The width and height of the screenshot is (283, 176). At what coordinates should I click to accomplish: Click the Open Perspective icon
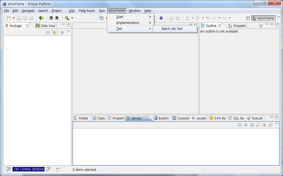pyautogui.click(x=248, y=18)
